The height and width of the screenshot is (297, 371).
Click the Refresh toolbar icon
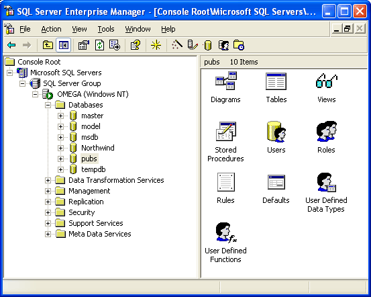tap(99, 45)
